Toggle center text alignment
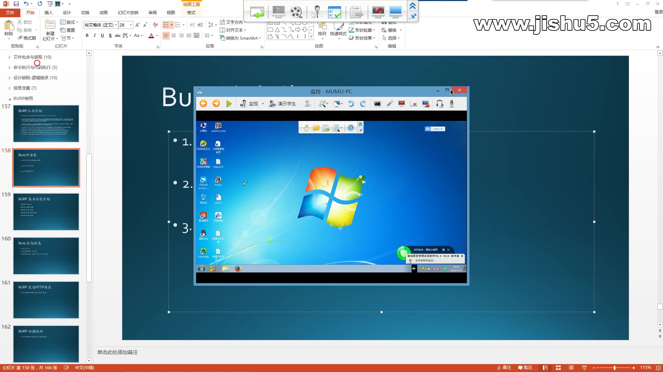This screenshot has height=372, width=663. pyautogui.click(x=174, y=35)
